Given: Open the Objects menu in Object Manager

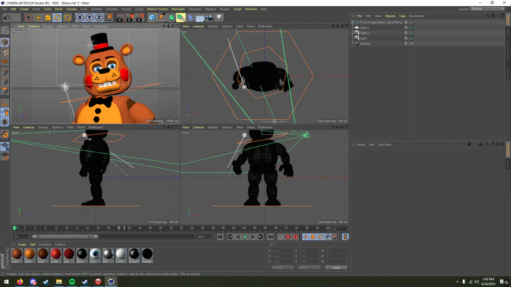Looking at the screenshot, I should coord(390,16).
